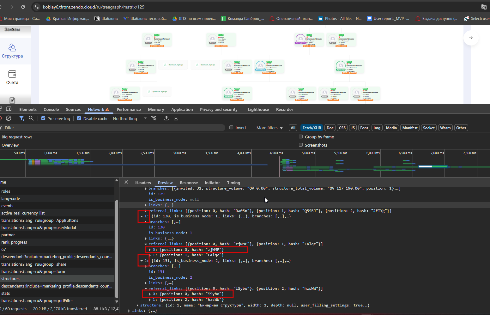The height and width of the screenshot is (315, 490).
Task: Open the More filters dropdown
Action: click(x=269, y=128)
